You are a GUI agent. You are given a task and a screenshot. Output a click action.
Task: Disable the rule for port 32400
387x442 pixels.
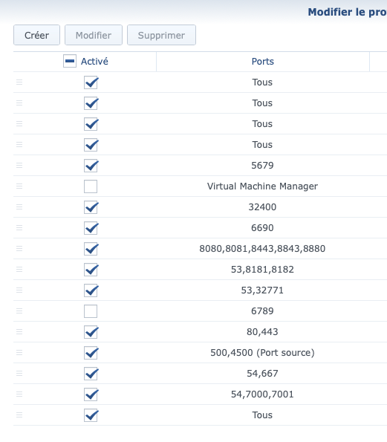[91, 207]
